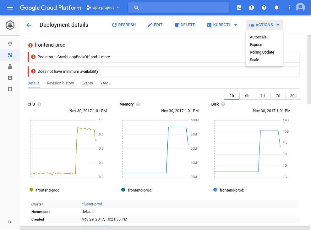Open the app-project project selector
The width and height of the screenshot is (311, 230).
point(103,8)
